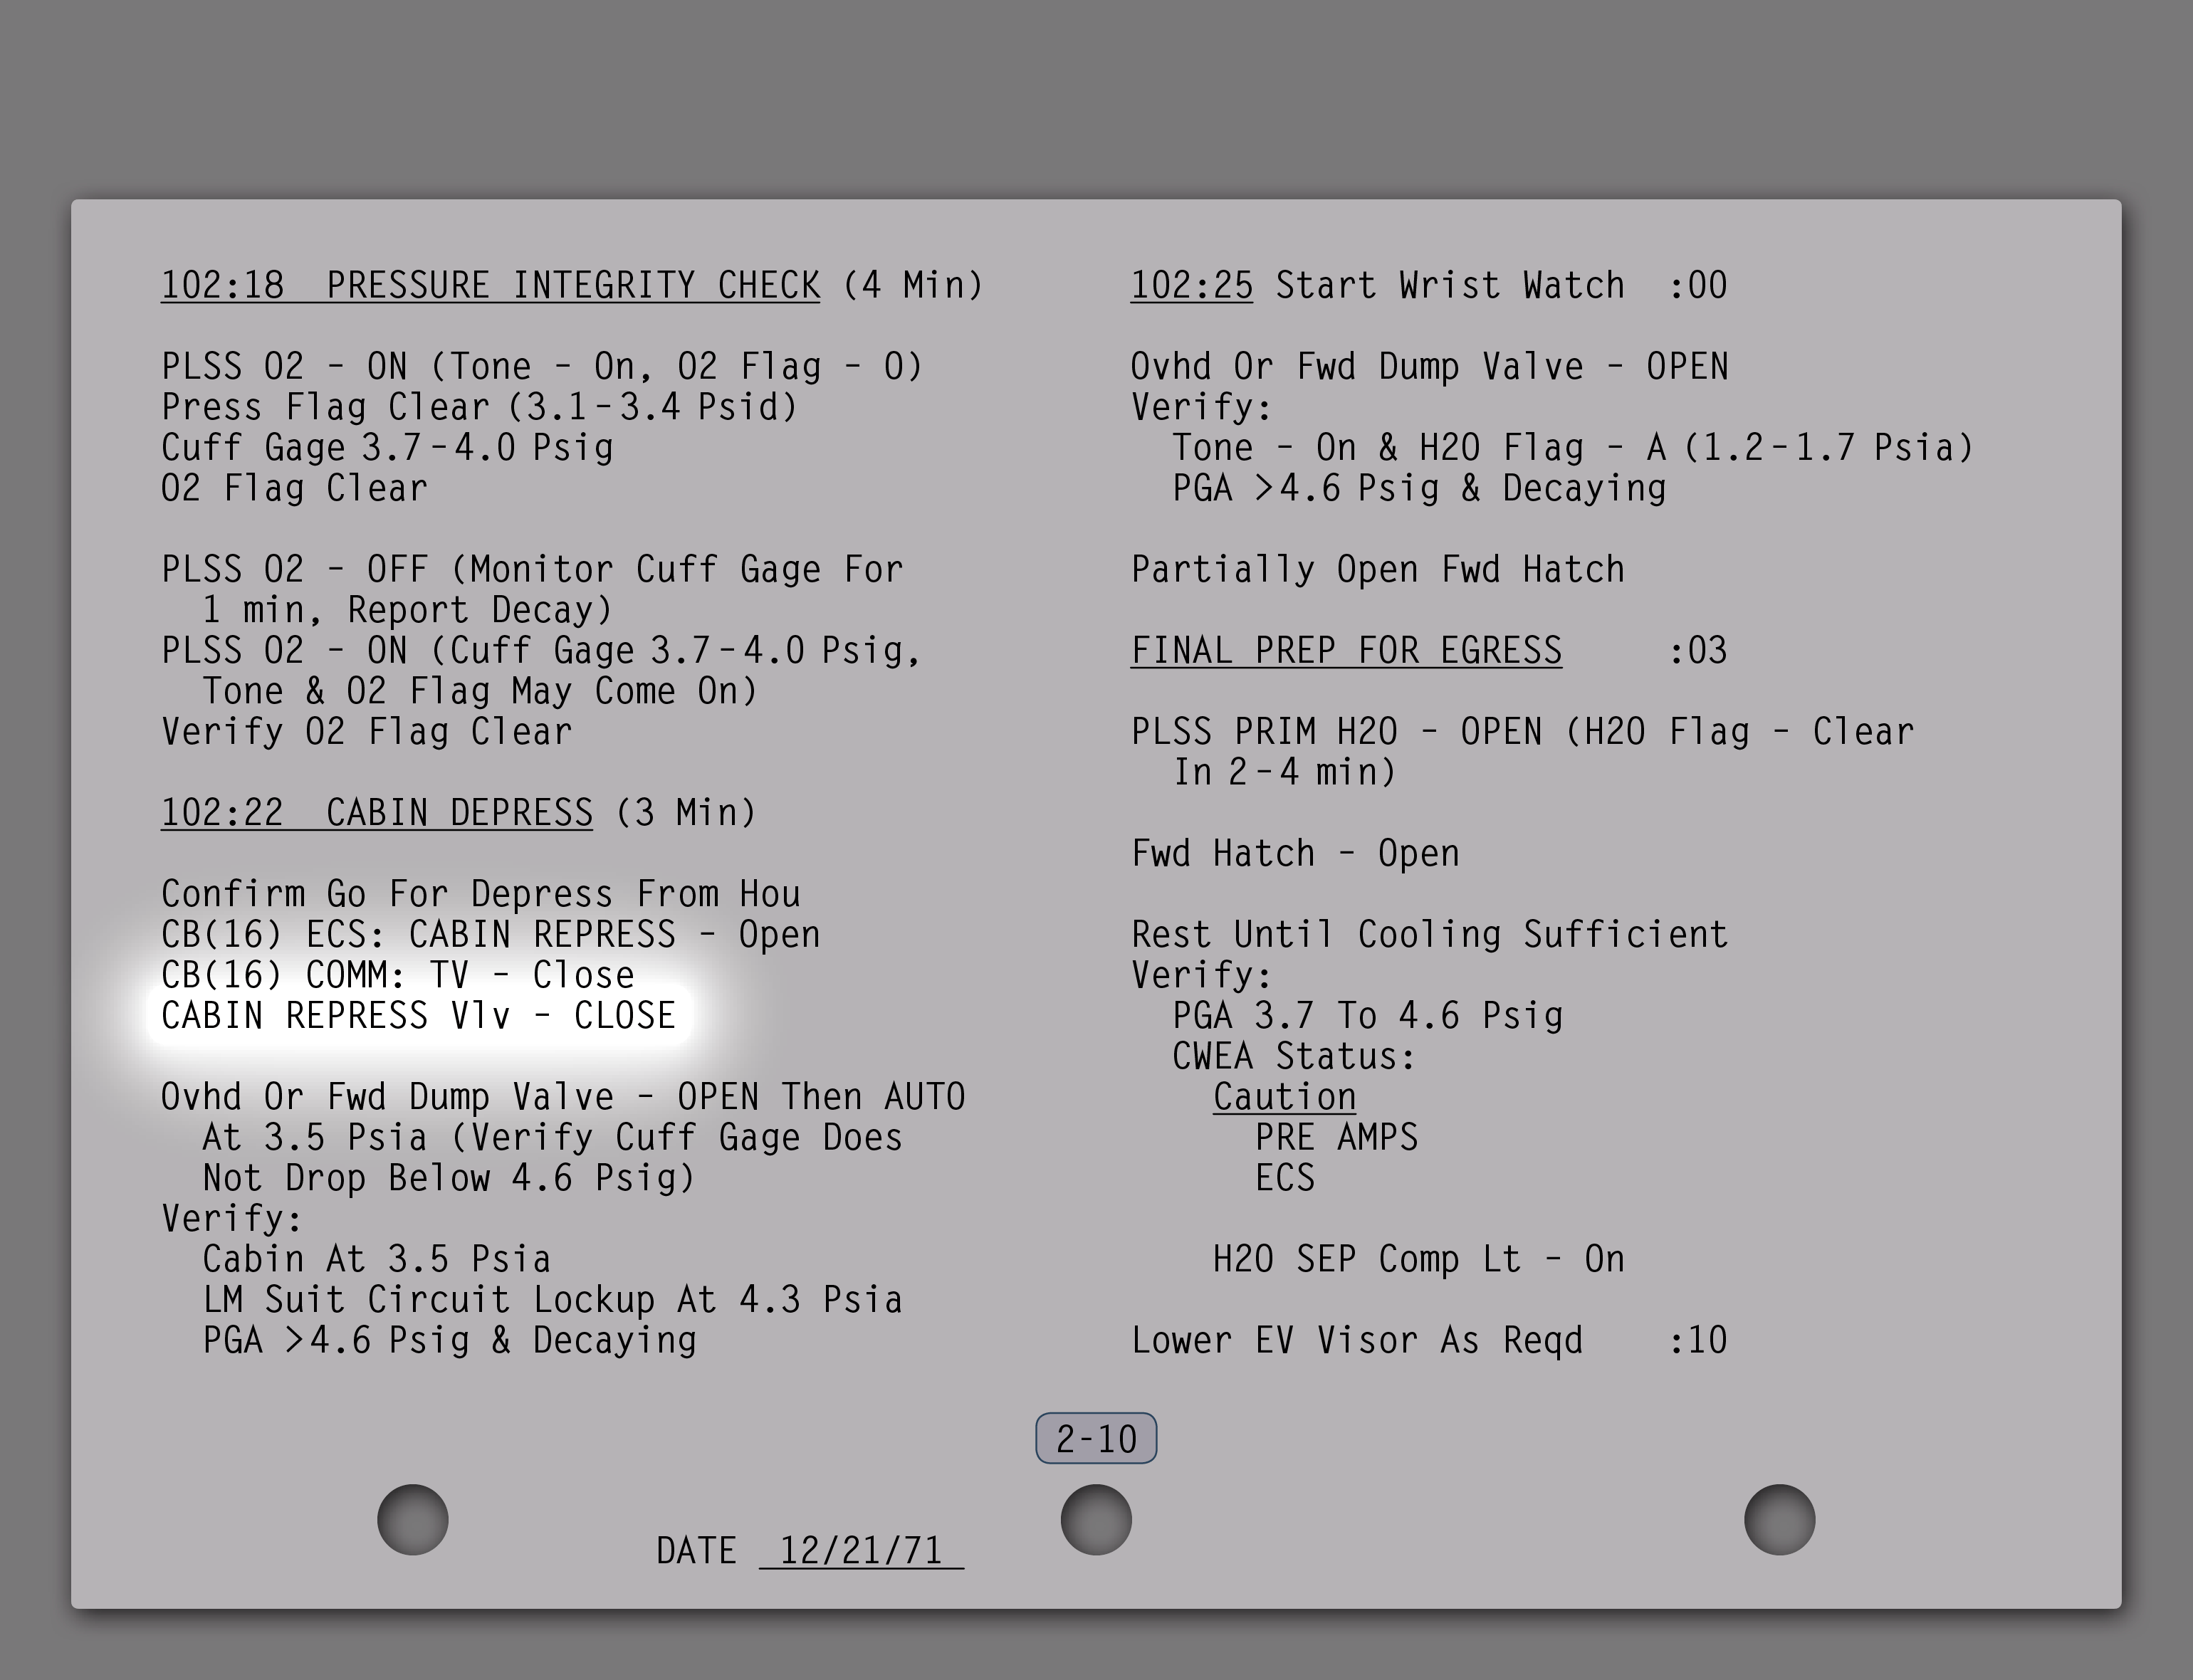Select the CB(16) ECS: CABIN REPRESS - Open step

[490, 934]
